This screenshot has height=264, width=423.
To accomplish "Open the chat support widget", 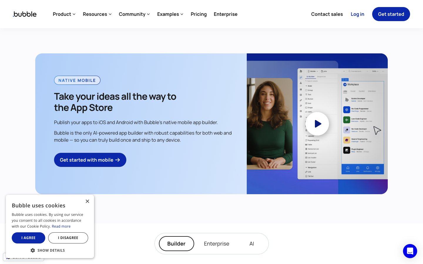I will point(410,251).
